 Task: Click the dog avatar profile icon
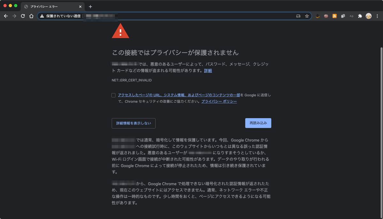pyautogui.click(x=369, y=16)
